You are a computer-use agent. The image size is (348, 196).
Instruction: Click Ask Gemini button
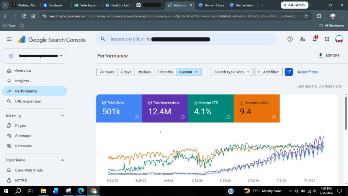(x=295, y=5)
